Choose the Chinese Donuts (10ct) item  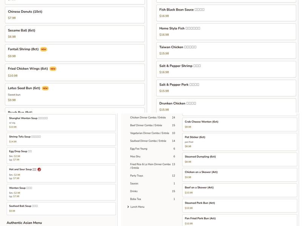pyautogui.click(x=75, y=15)
